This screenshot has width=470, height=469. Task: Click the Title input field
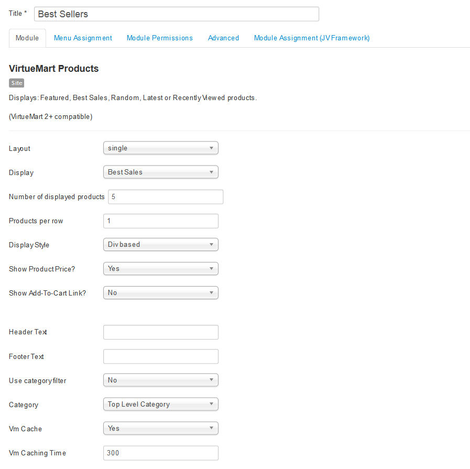point(176,14)
